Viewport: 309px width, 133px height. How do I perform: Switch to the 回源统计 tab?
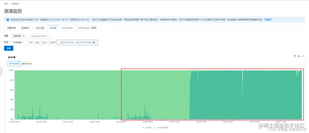(x=26, y=28)
